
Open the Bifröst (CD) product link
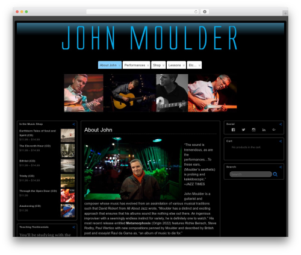(27, 161)
